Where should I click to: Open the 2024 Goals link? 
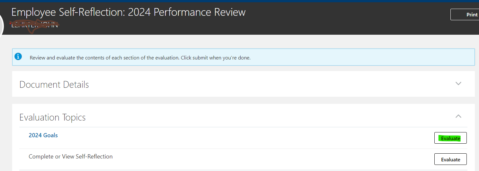[43, 135]
